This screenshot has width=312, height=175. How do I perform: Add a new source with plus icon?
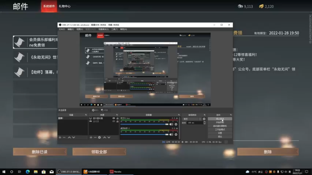point(91,137)
